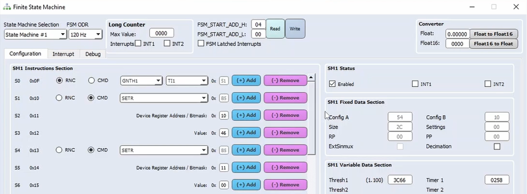The image size is (527, 194).
Task: Click instructions list scrollbar up arrow
Action: [x=311, y=78]
